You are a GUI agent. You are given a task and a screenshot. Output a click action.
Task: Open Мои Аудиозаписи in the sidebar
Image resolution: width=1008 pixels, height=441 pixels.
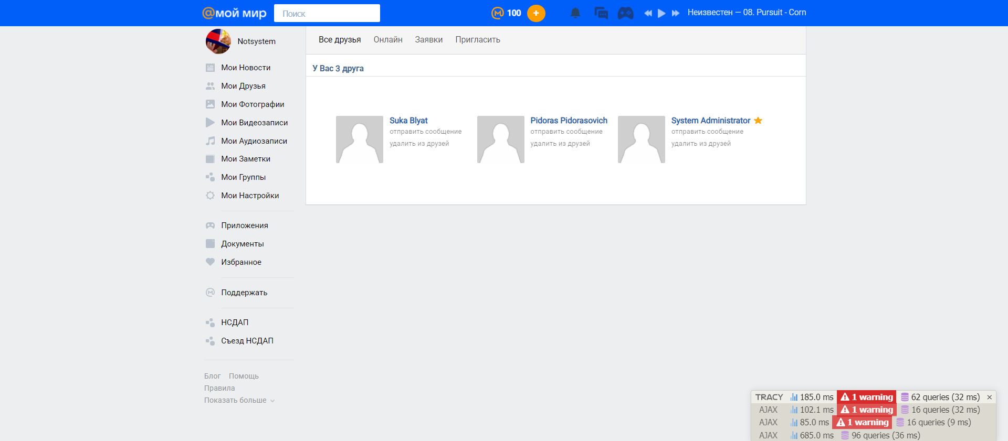pos(254,141)
